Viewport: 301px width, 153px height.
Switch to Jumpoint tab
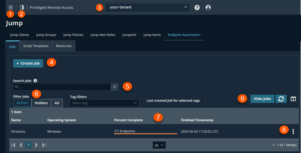129,35
